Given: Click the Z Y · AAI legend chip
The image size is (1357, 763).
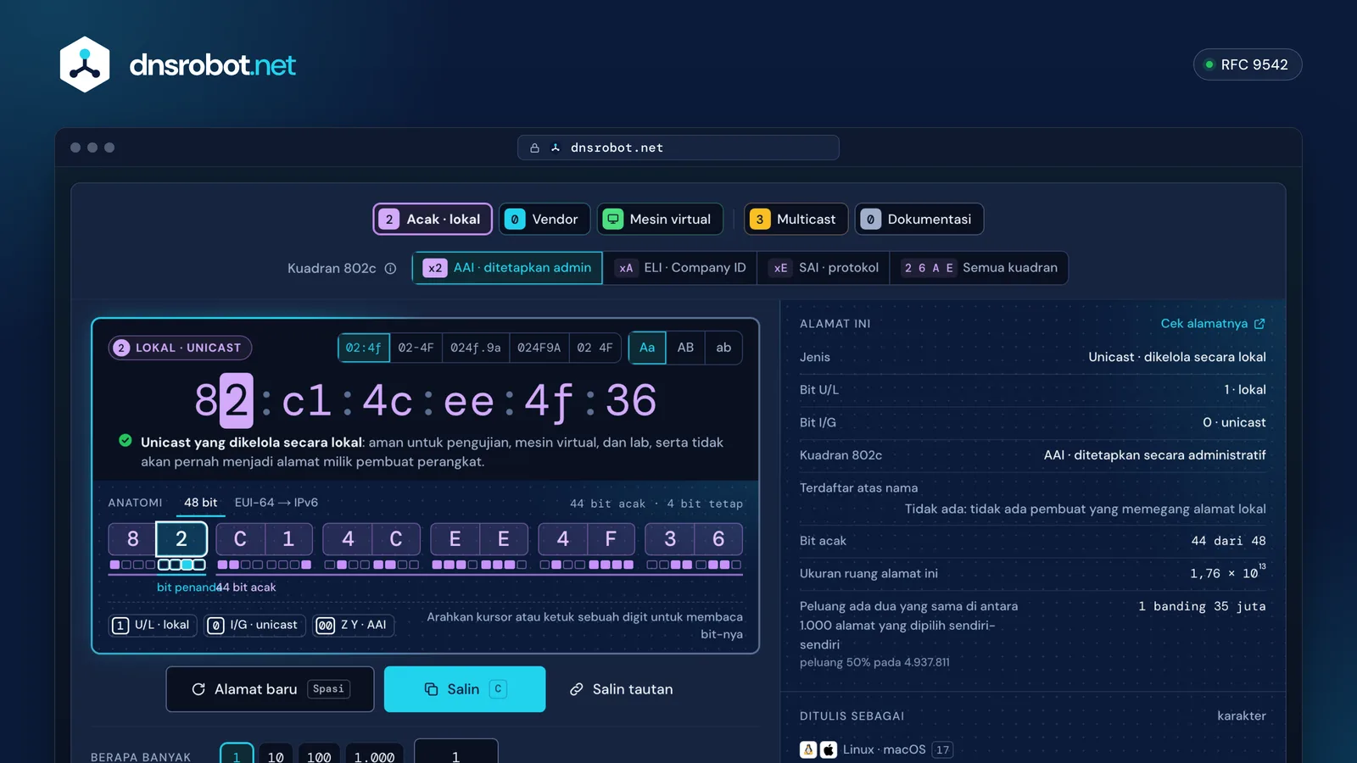Looking at the screenshot, I should (x=354, y=625).
